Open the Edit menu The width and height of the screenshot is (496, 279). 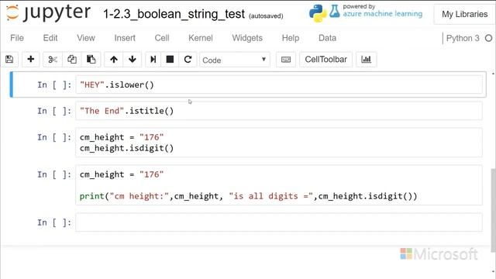[50, 38]
